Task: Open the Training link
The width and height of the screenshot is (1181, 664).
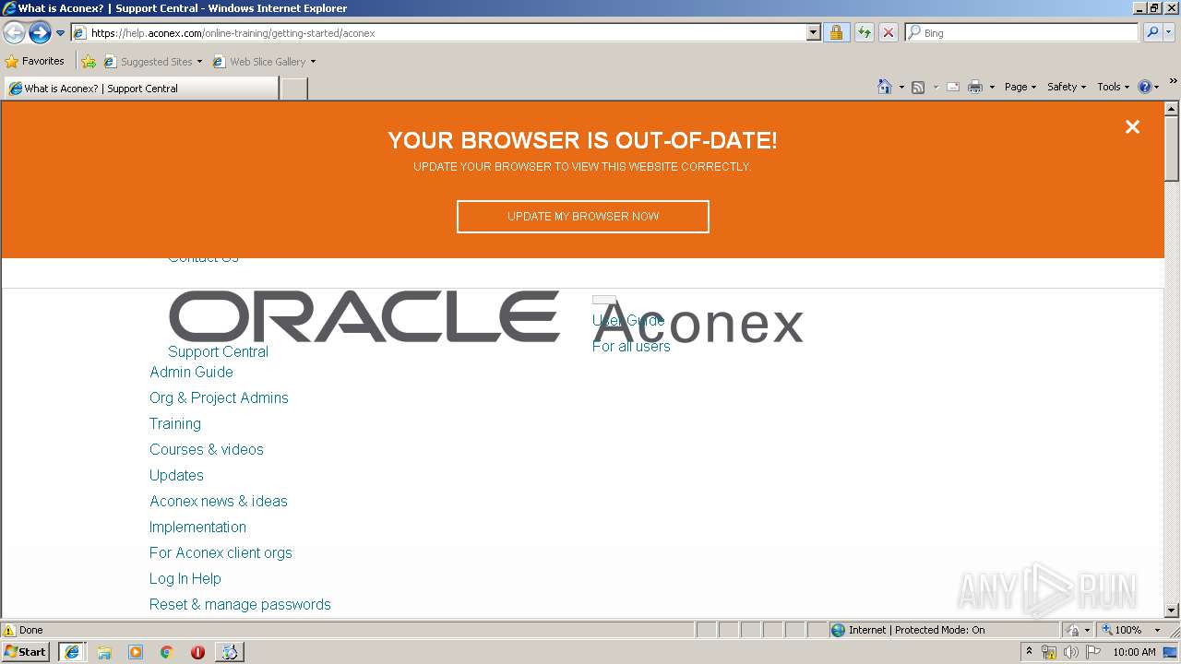Action: [175, 423]
